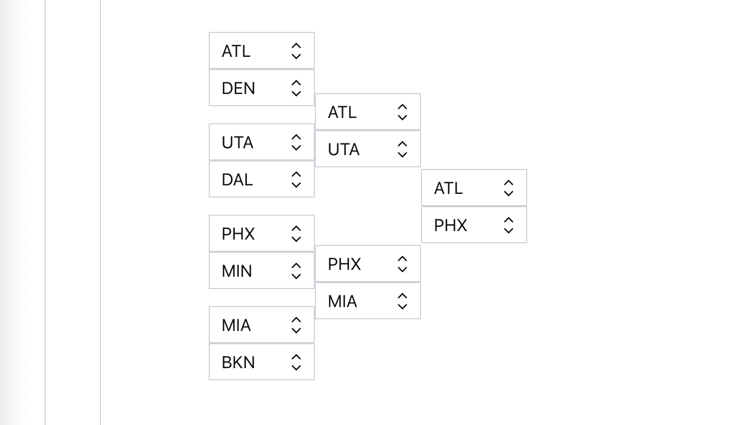Open the second-round MIA winner dropdown
Viewport: 755px width, 425px height.
[367, 301]
